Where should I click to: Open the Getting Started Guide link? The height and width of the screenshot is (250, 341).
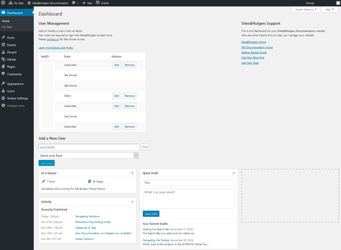pyautogui.click(x=254, y=53)
